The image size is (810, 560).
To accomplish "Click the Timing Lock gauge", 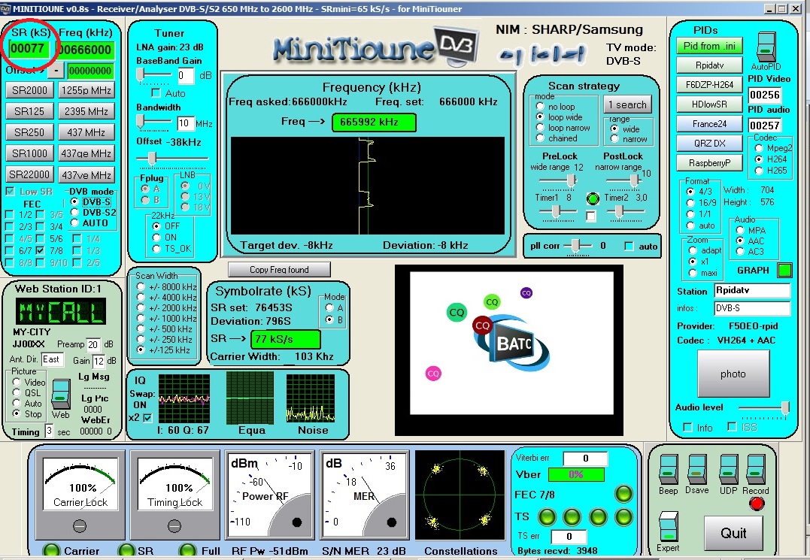I will click(x=174, y=495).
